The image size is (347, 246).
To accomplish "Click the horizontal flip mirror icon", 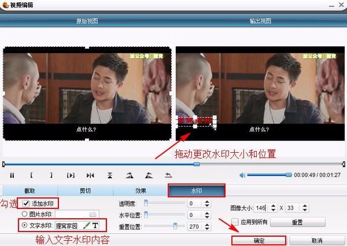I will click(x=90, y=175).
